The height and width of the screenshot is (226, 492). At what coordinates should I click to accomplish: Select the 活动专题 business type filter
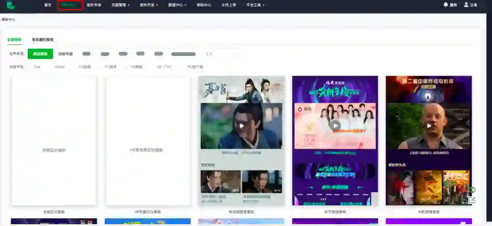(65, 54)
